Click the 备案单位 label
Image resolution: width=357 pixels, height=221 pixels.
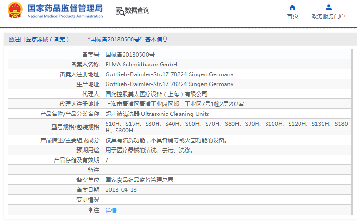tap(88, 180)
